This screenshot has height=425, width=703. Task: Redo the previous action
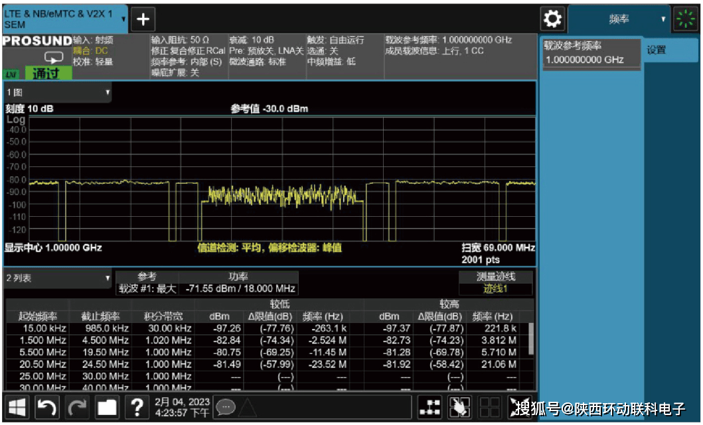click(x=76, y=407)
